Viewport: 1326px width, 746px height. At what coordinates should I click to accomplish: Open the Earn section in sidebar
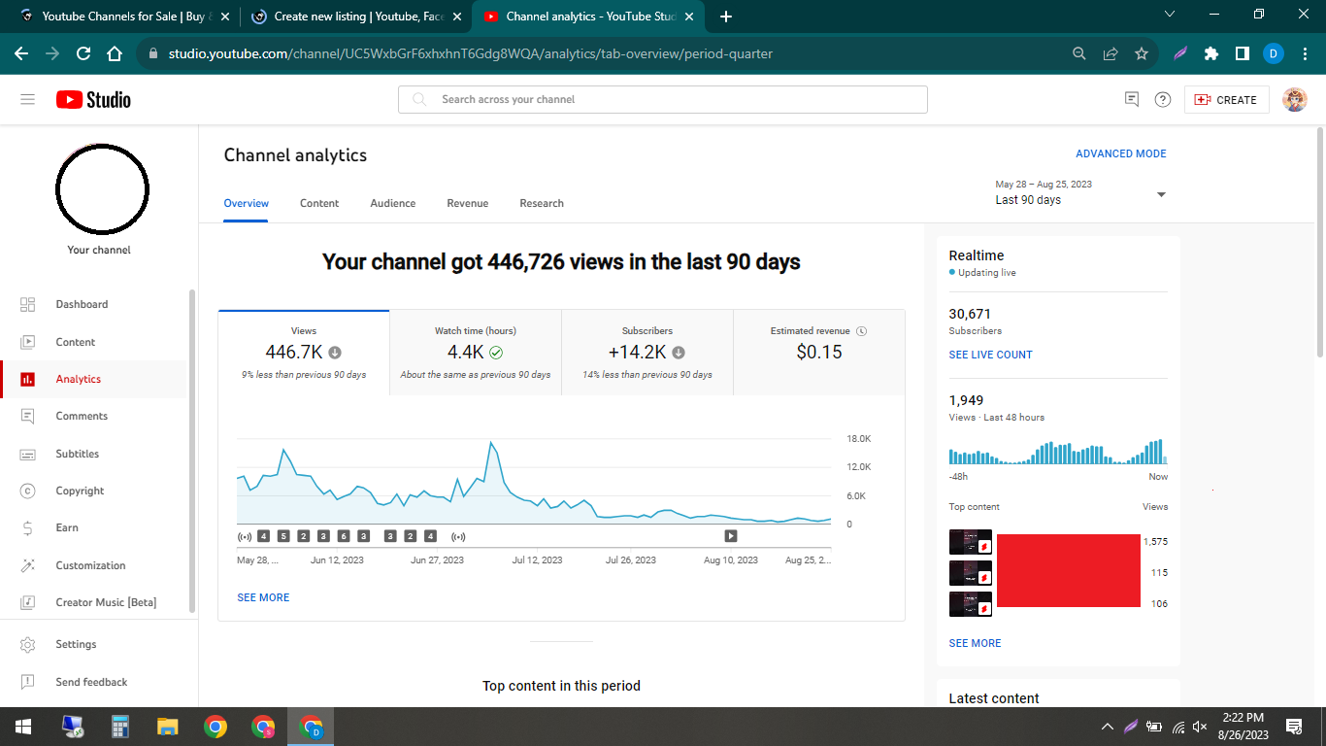67,527
